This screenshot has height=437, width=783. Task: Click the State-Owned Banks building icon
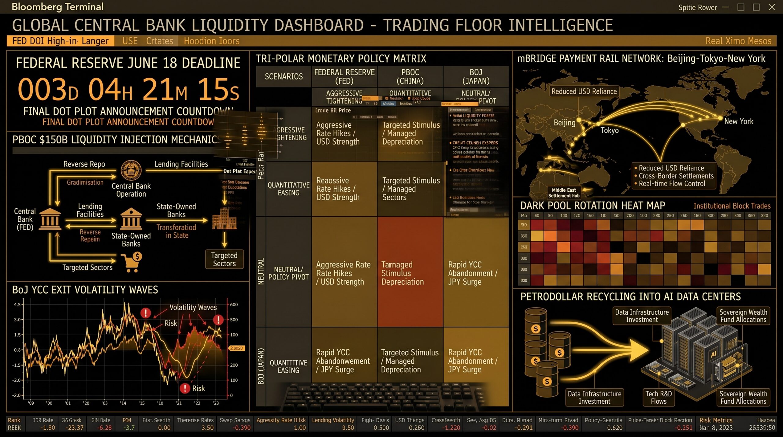coord(131,219)
